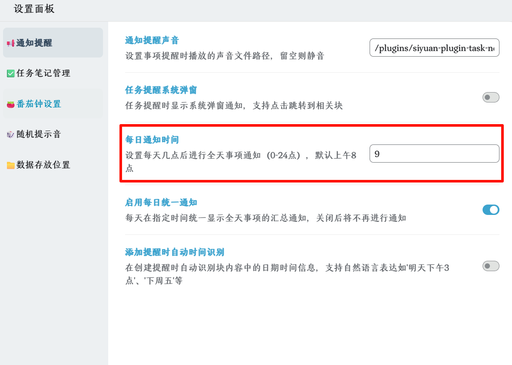The width and height of the screenshot is (512, 365).
Task: Click the dice icon beside 随机提示音
Action: [11, 134]
